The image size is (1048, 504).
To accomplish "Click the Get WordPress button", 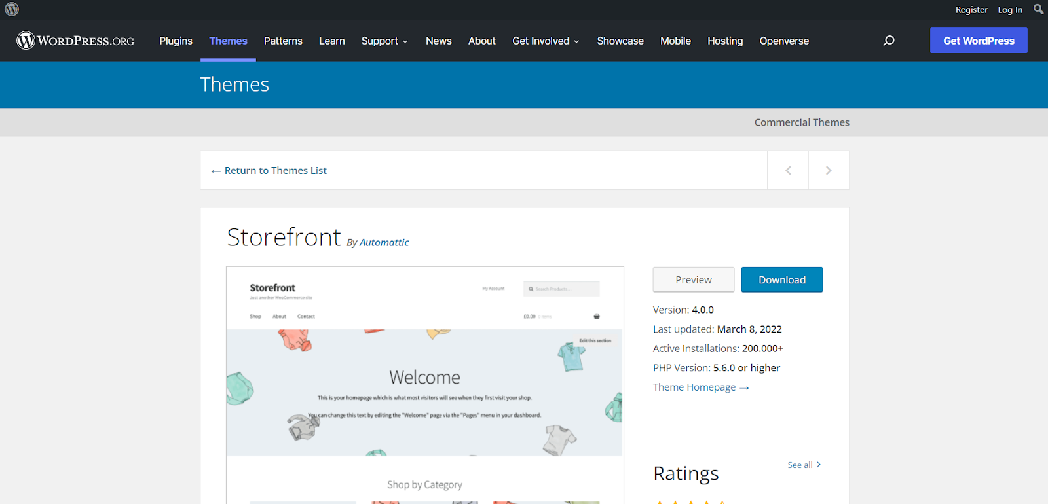I will 979,41.
